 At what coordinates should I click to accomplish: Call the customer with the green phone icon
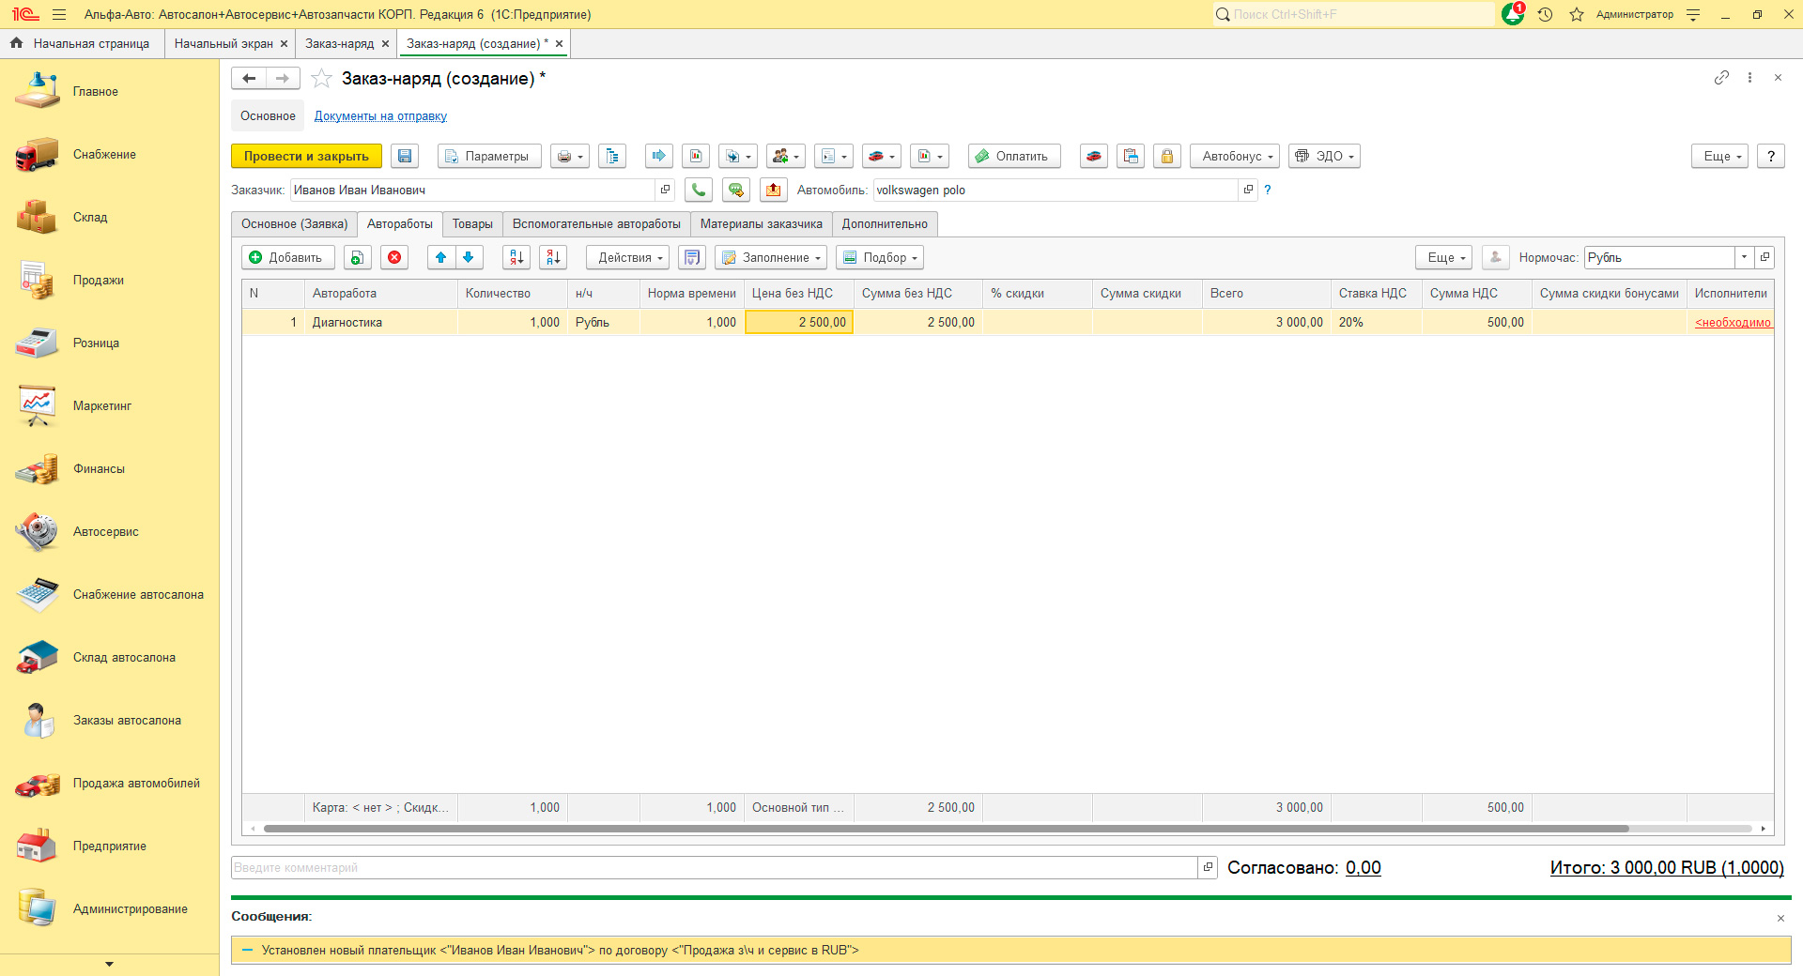click(x=699, y=190)
